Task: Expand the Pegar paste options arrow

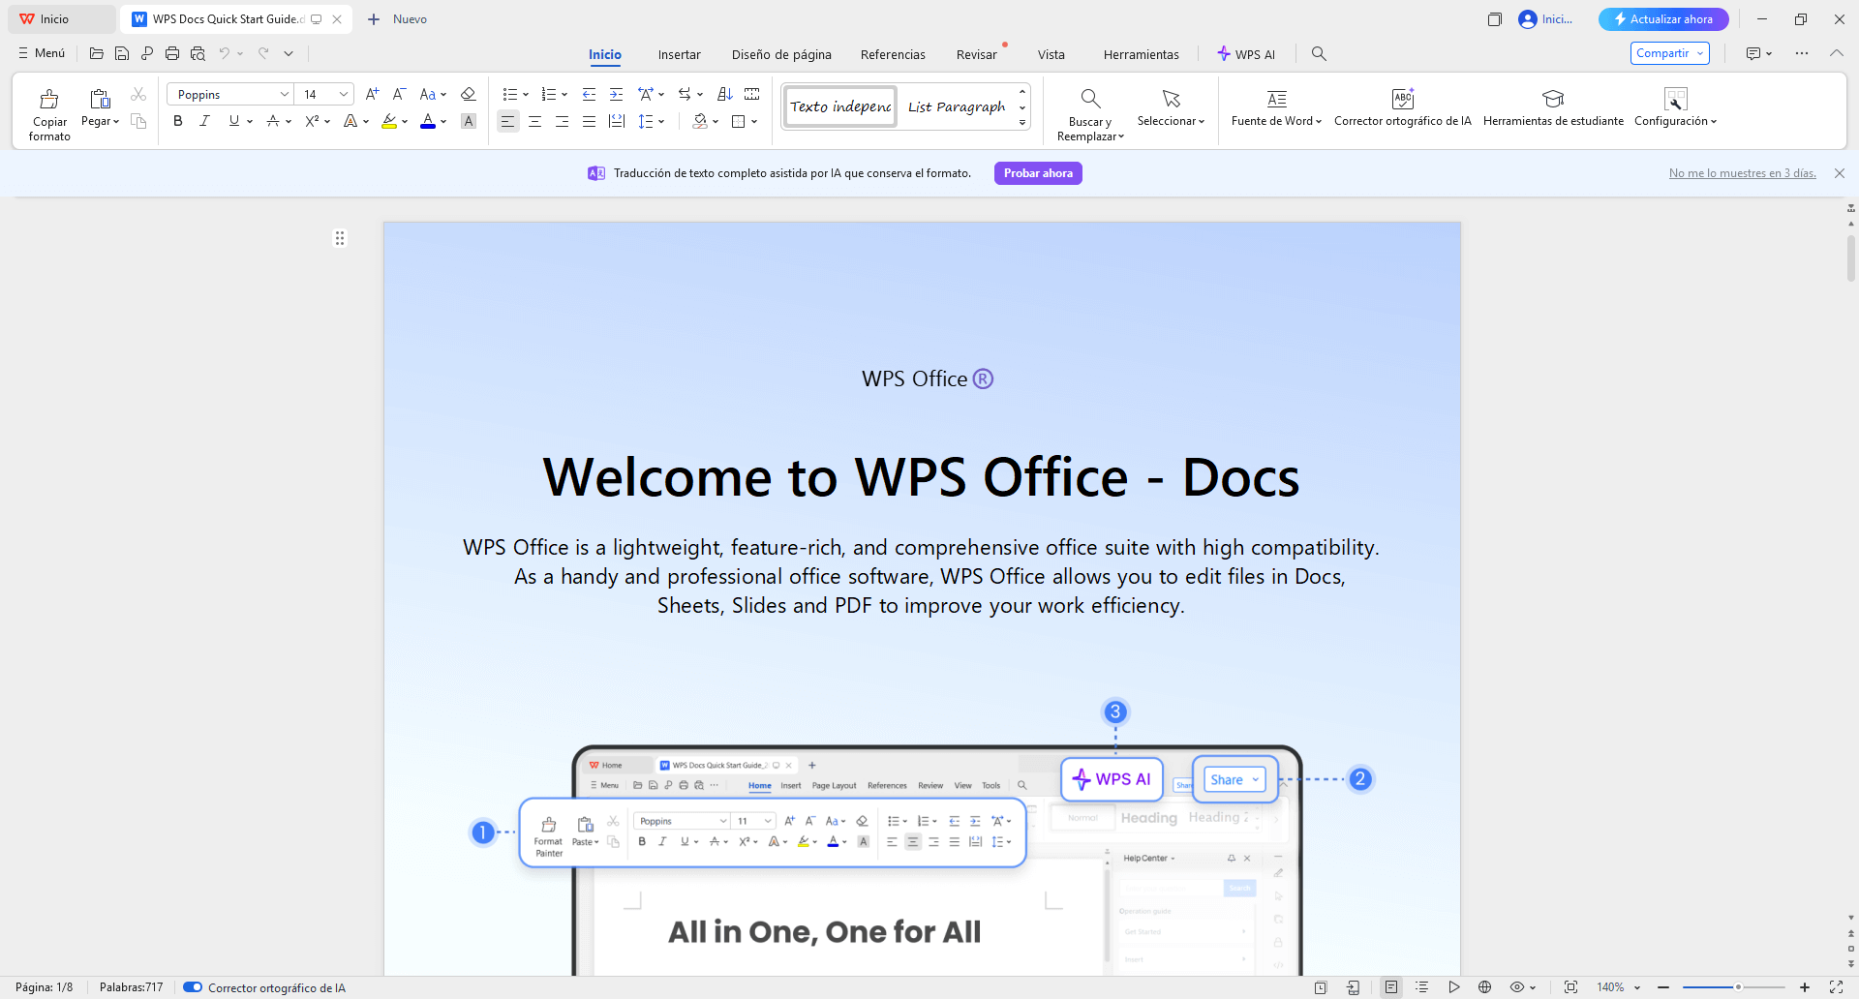Action: [x=116, y=122]
